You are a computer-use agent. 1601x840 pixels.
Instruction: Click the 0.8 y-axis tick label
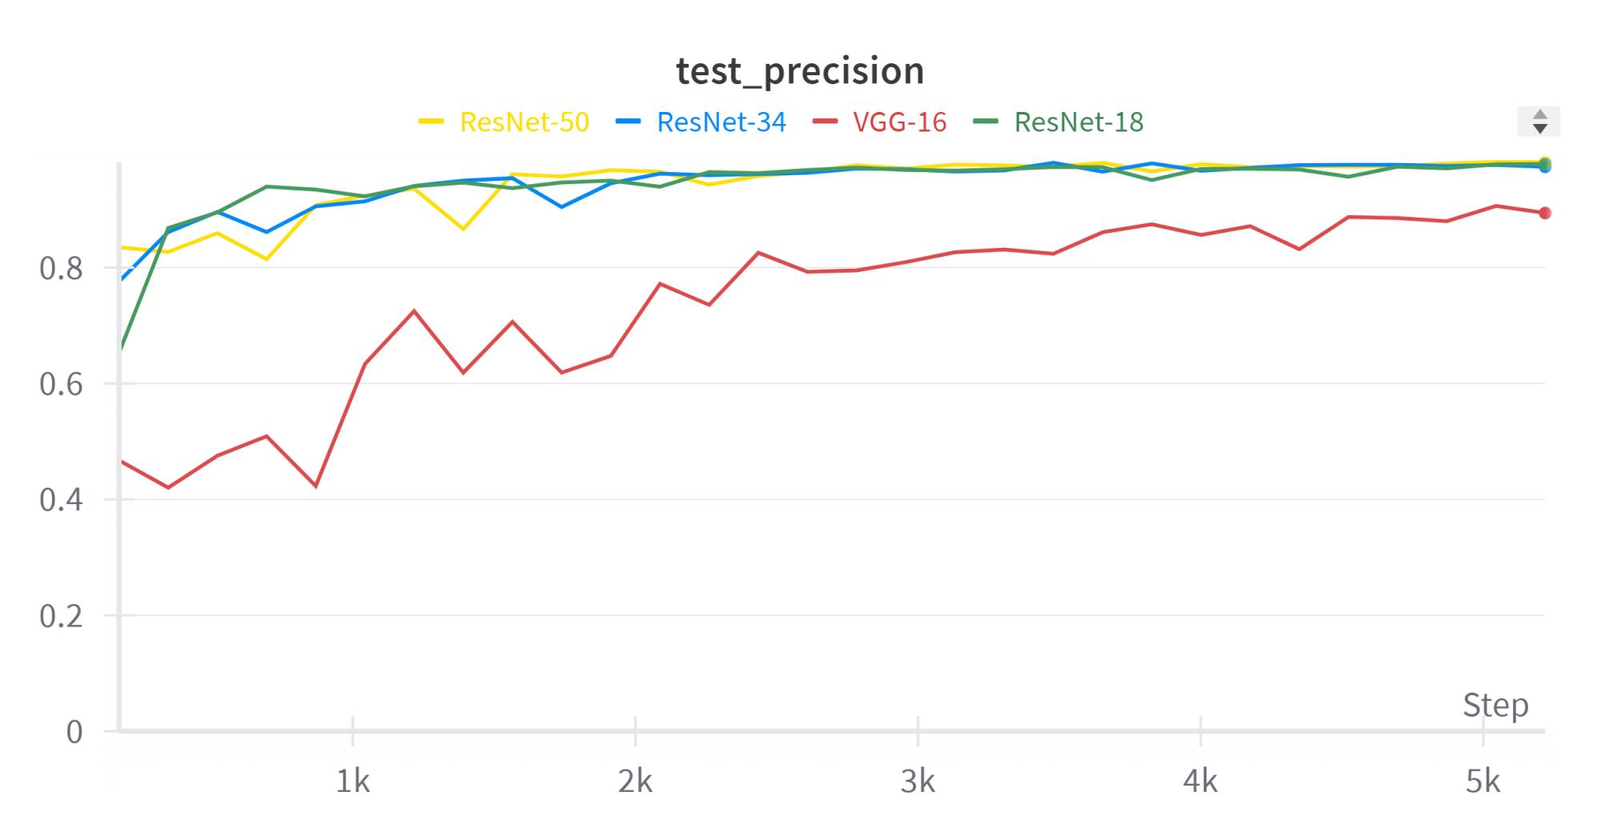pyautogui.click(x=61, y=269)
